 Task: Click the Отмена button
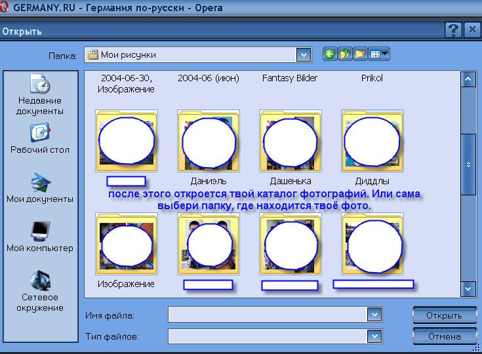445,336
